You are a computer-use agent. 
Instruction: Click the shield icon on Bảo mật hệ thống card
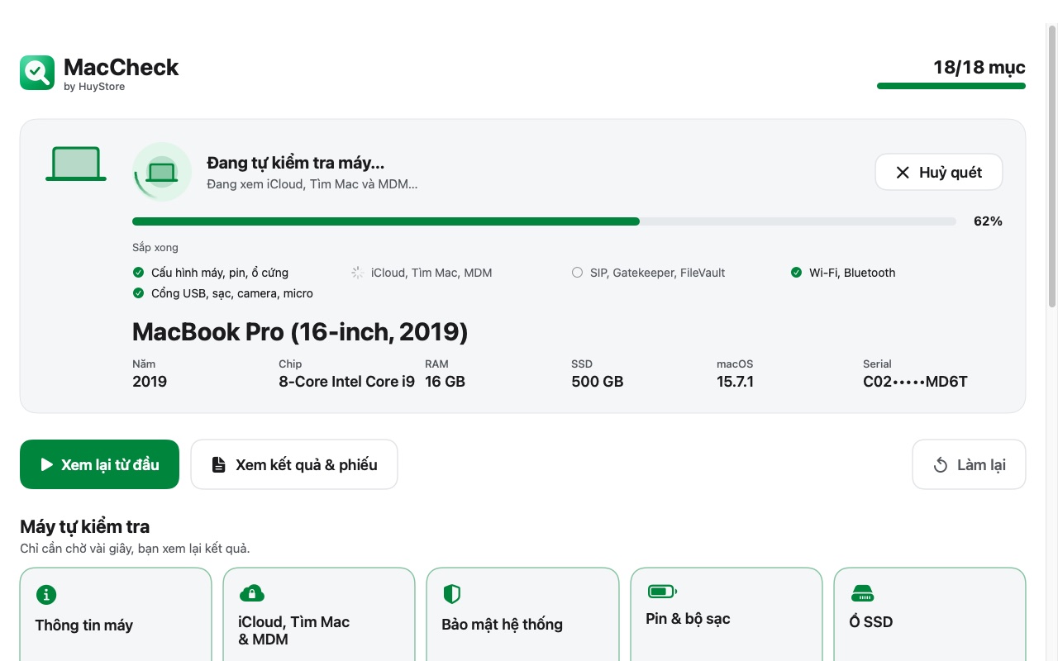(451, 594)
